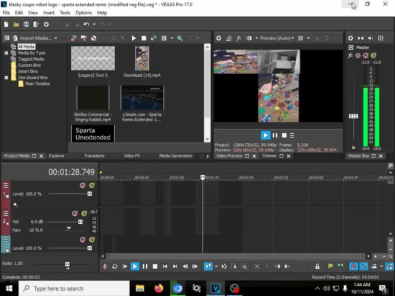The width and height of the screenshot is (395, 296).
Task: Toggle Dim Output in Master Bus
Action: coord(371,38)
